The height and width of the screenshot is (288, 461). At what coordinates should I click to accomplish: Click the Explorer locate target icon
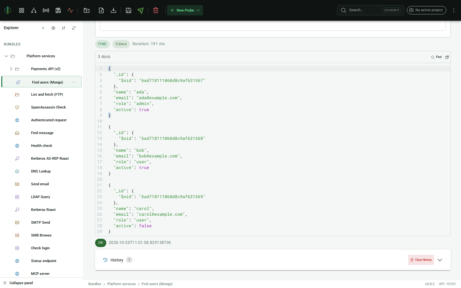(x=53, y=28)
